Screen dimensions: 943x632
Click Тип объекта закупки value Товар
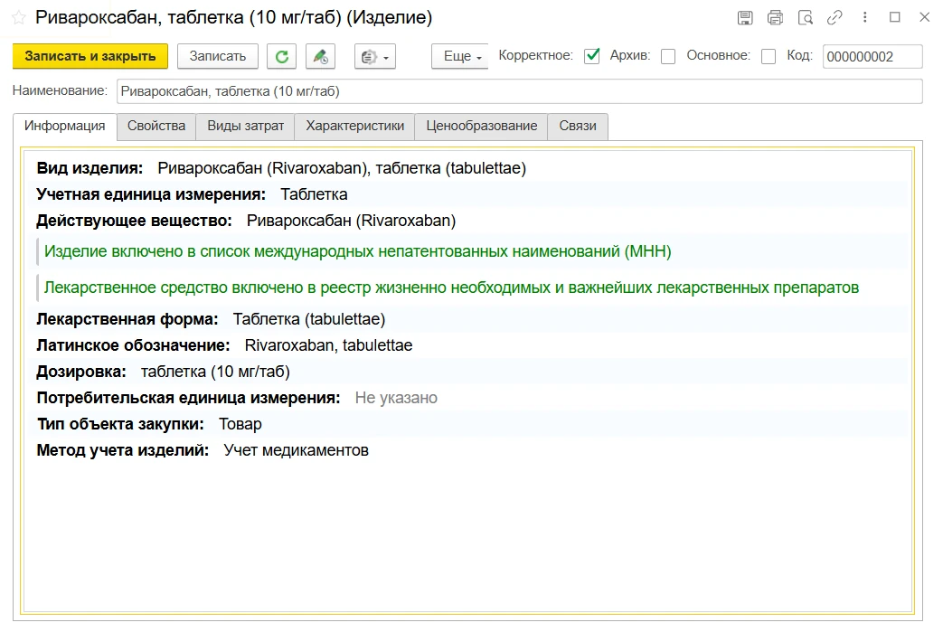(x=240, y=425)
